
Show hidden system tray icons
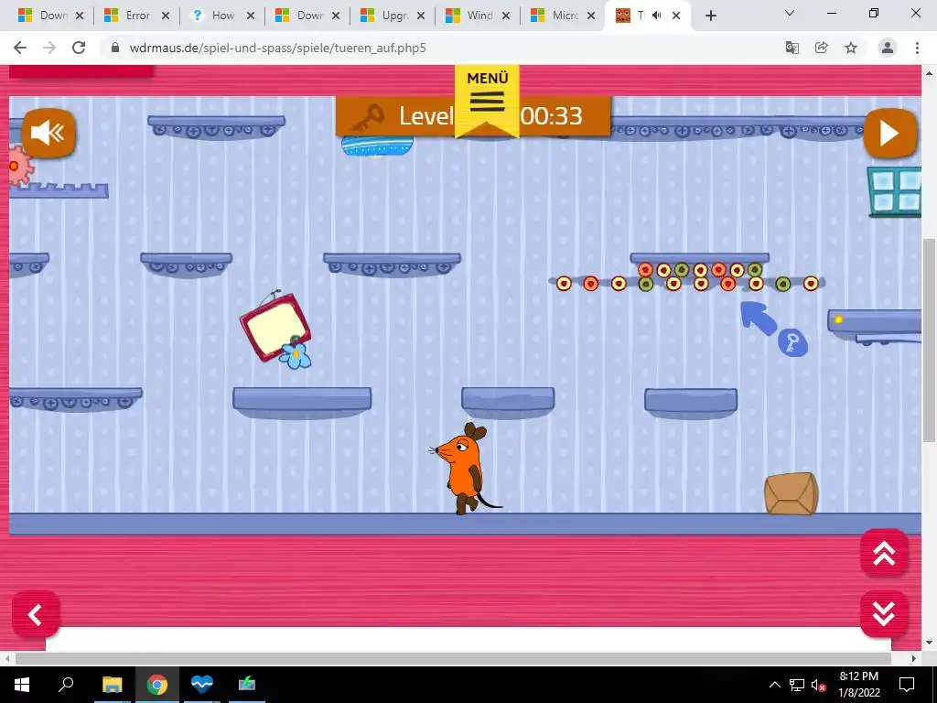click(x=774, y=685)
